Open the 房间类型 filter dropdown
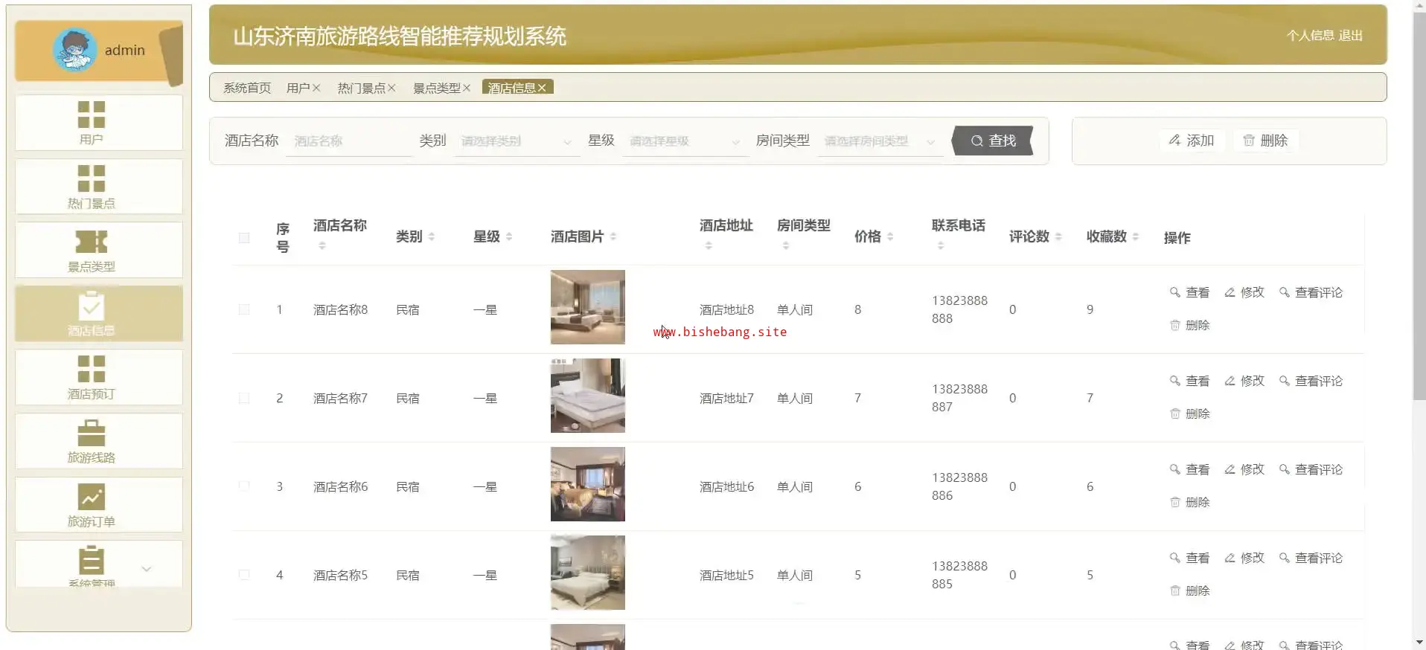The image size is (1426, 650). coord(880,141)
